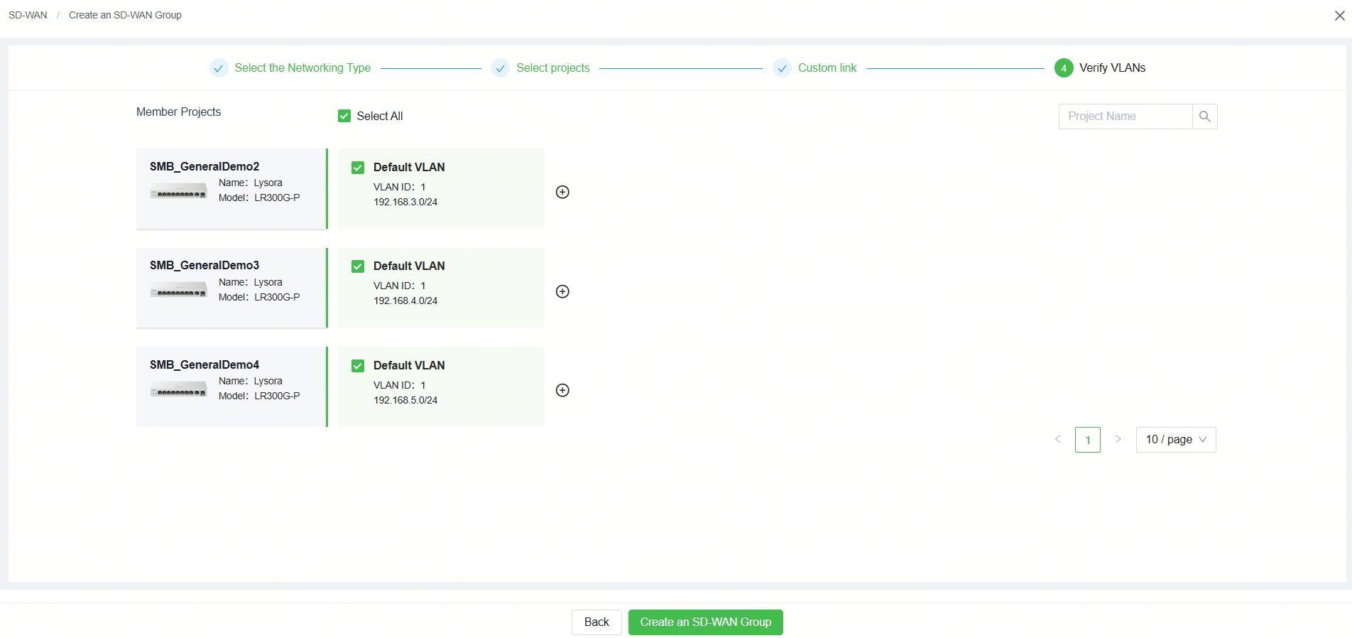
Task: Toggle Default VLAN checkbox for 192.168.5.0/24
Action: 358,366
